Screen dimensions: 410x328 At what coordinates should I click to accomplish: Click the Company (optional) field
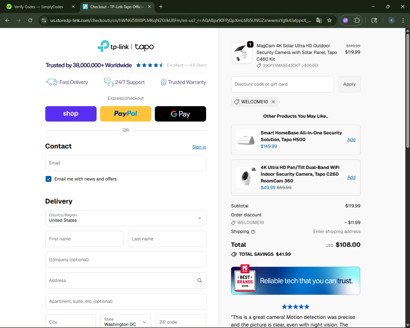[126, 260]
